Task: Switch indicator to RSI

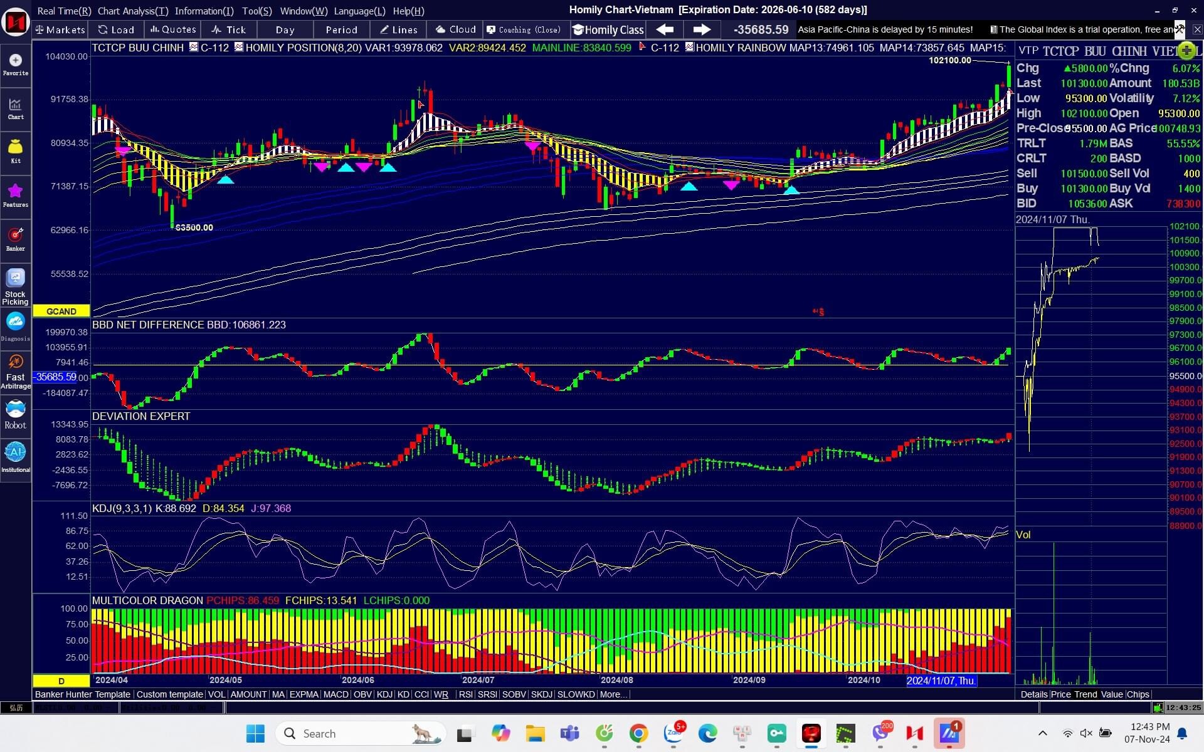Action: click(465, 694)
